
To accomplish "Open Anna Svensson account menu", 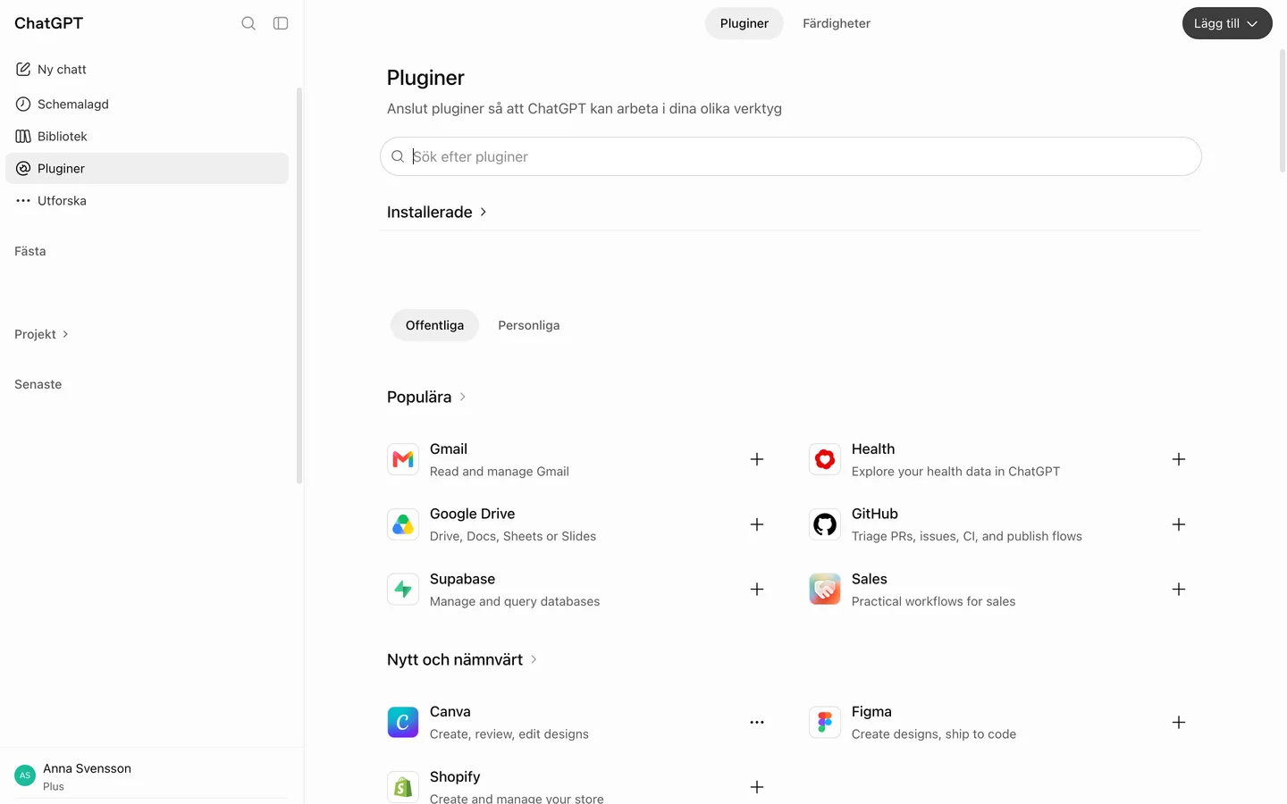I will [x=147, y=776].
